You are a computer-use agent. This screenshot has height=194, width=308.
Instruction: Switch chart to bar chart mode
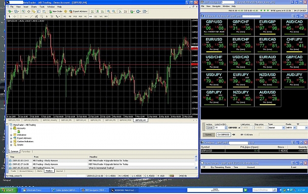click(x=92, y=11)
